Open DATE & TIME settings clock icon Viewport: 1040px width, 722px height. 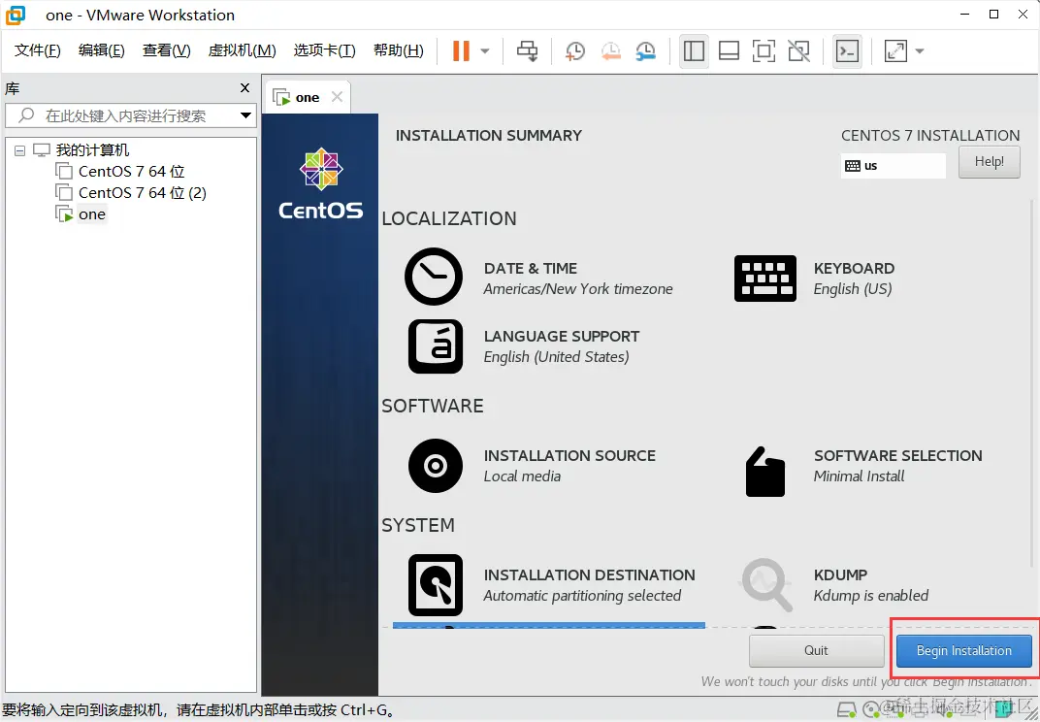click(434, 277)
